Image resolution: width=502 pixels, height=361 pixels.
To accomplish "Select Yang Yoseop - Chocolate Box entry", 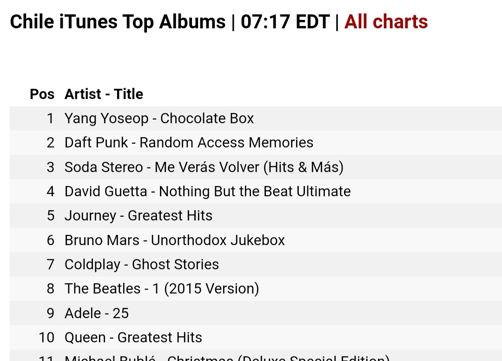I will click(159, 118).
